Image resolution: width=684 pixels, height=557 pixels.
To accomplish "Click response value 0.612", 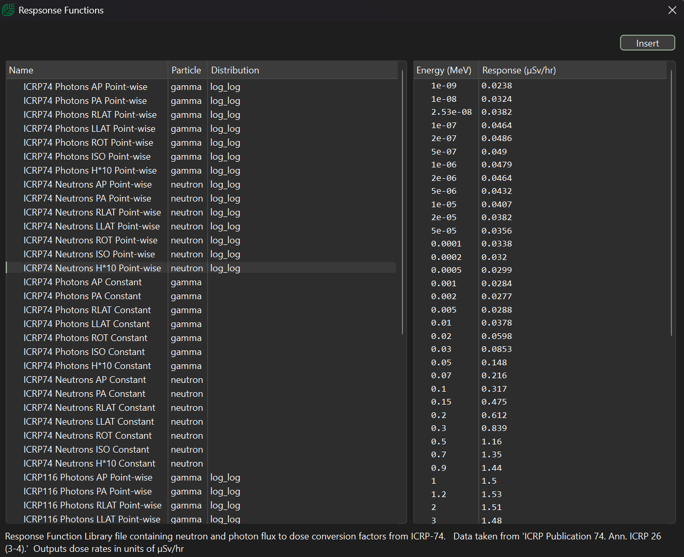I will [494, 415].
